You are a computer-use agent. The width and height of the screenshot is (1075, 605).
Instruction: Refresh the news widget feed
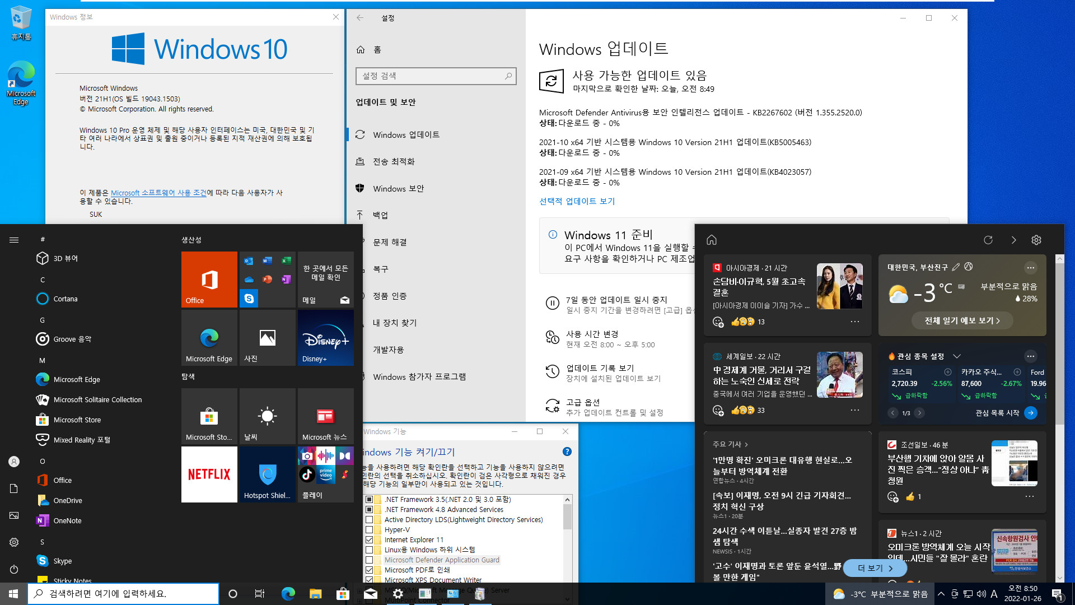[988, 240]
